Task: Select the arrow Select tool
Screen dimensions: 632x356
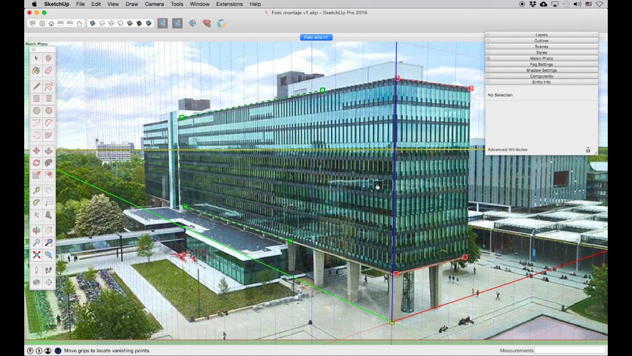Action: pos(36,58)
